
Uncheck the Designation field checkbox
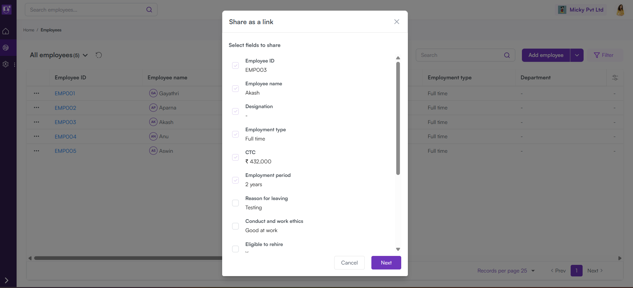235,111
